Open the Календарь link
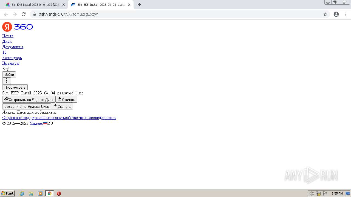Screen dimensions: 351x197 point(12,58)
